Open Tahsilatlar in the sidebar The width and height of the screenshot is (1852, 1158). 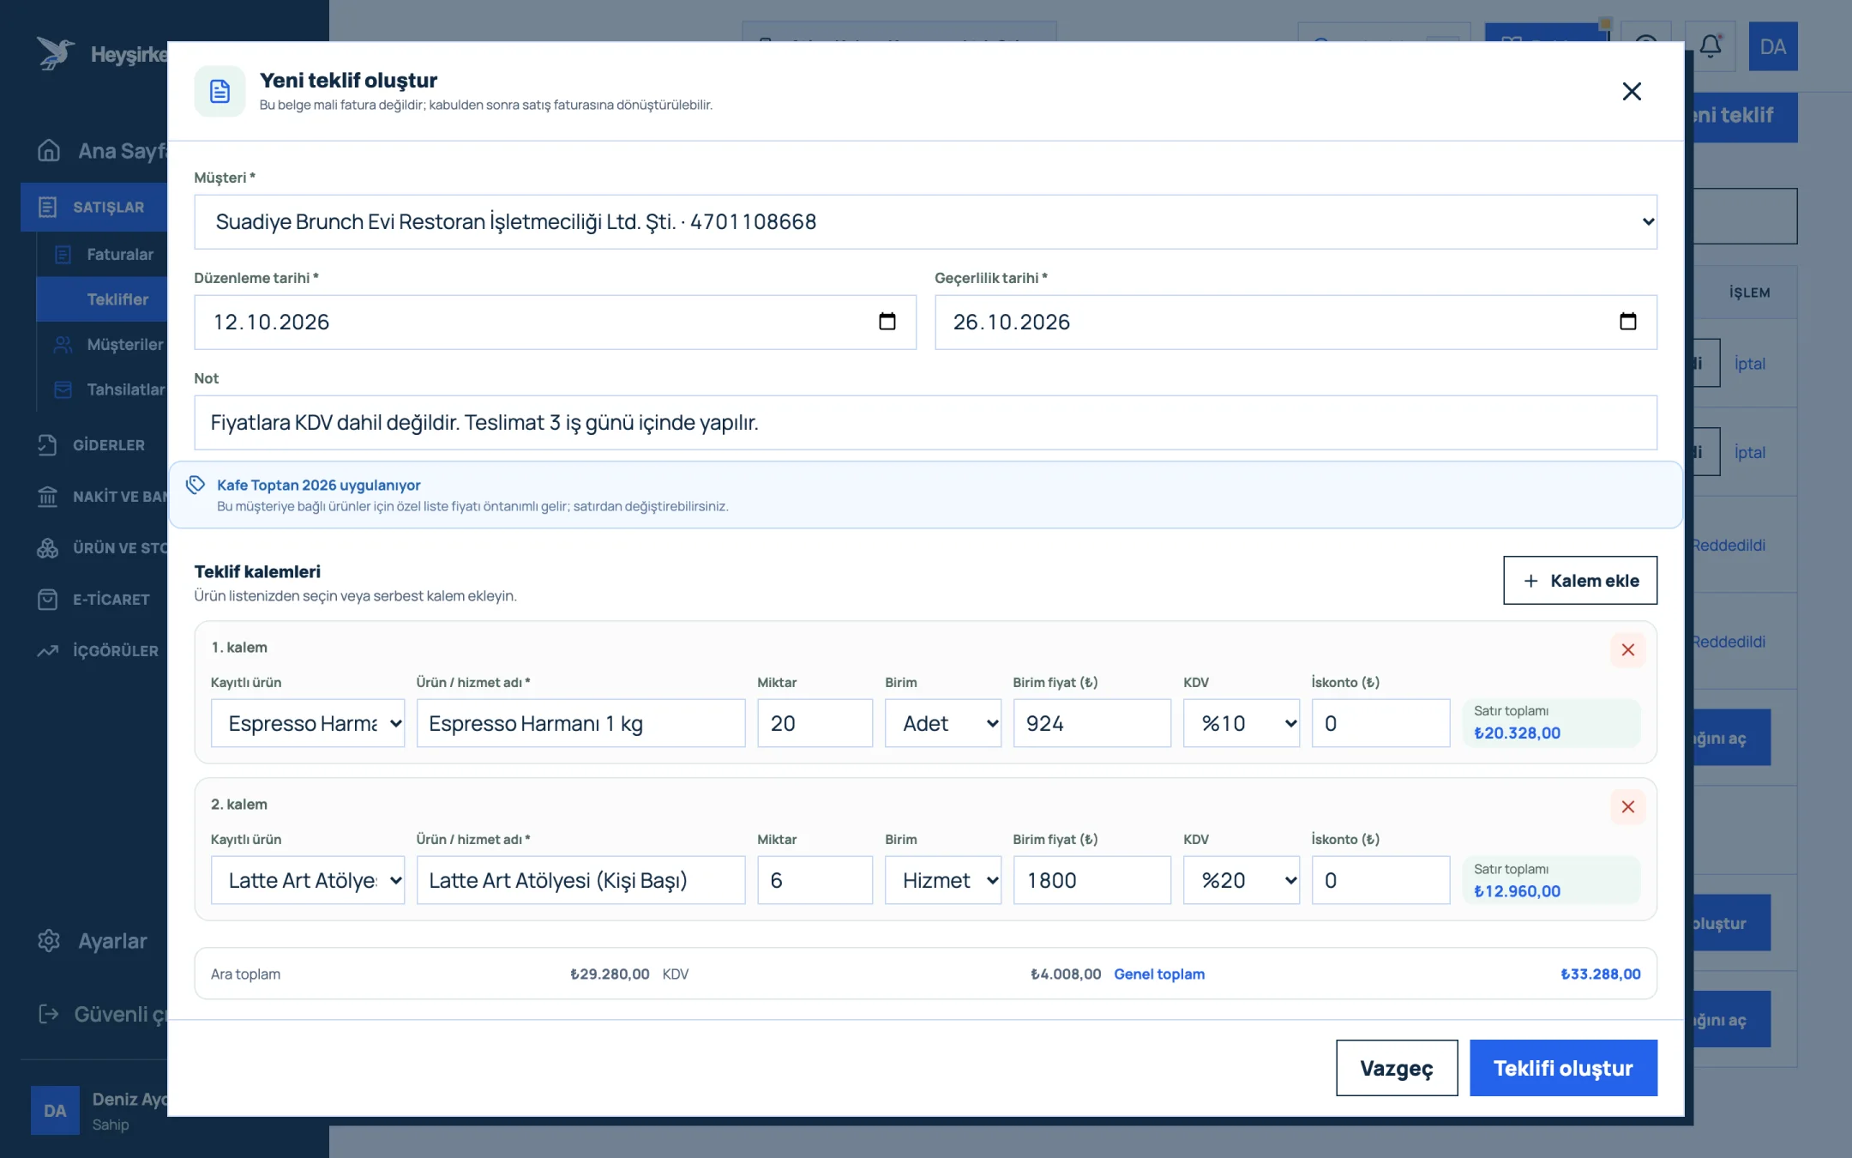point(102,389)
